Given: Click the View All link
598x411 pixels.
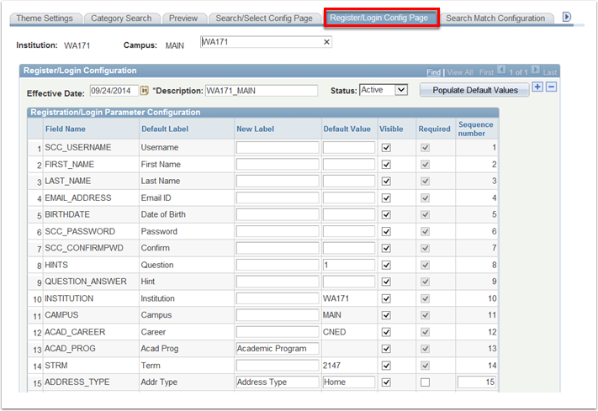Looking at the screenshot, I should [x=459, y=72].
